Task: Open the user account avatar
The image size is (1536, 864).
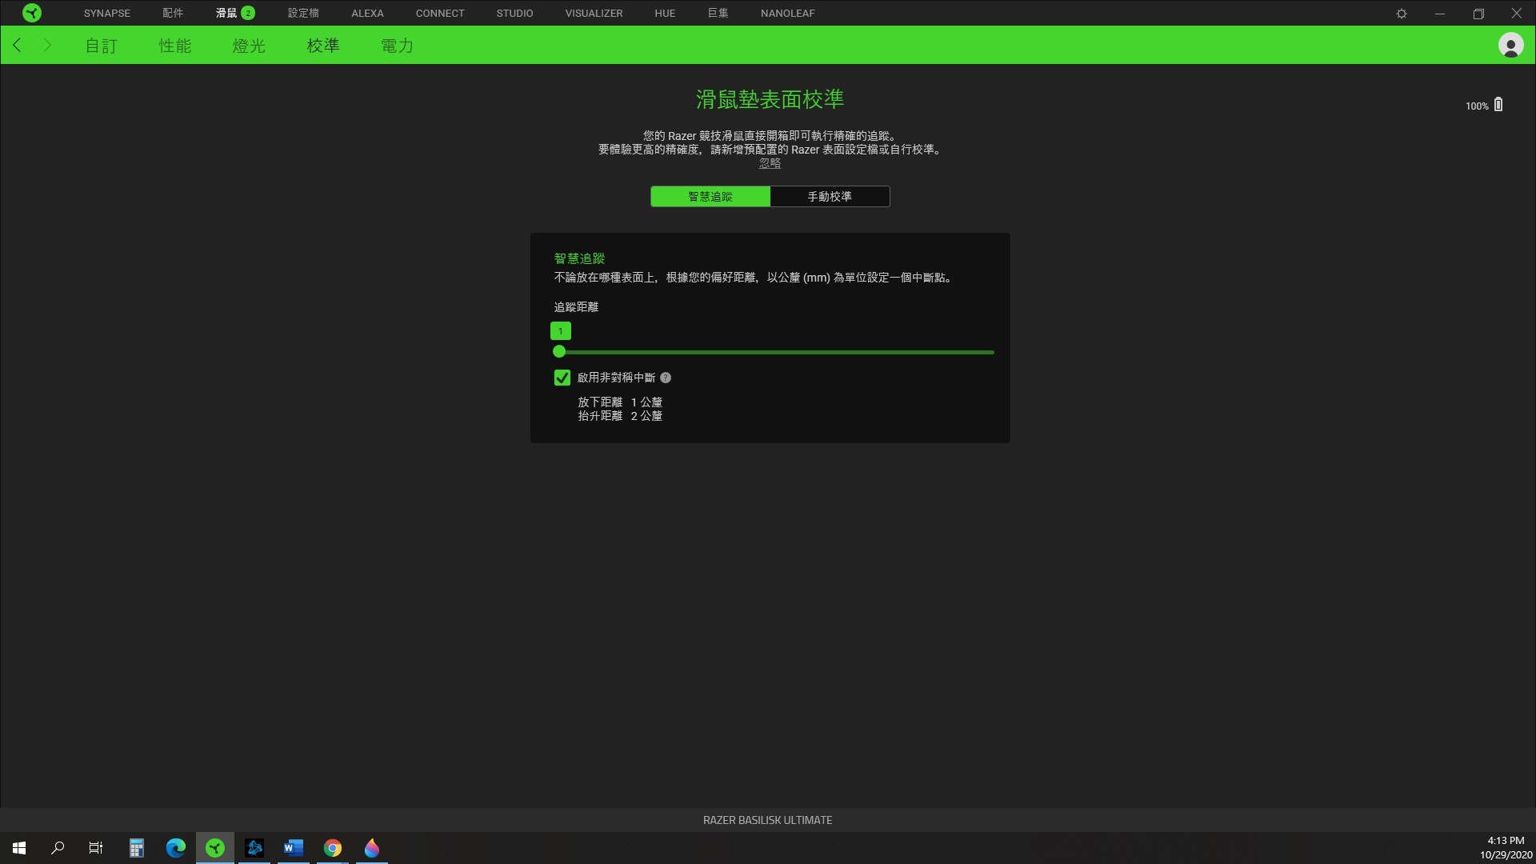Action: coord(1510,46)
